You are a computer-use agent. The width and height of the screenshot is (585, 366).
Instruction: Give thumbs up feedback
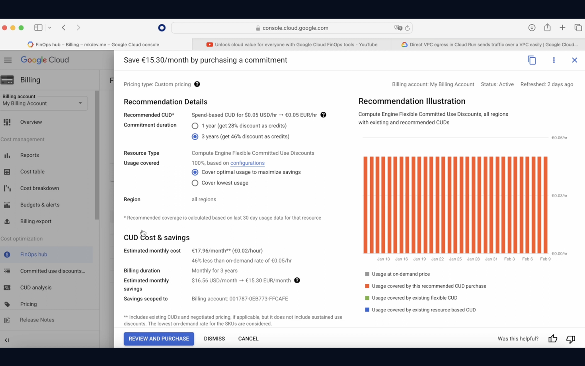pyautogui.click(x=553, y=339)
